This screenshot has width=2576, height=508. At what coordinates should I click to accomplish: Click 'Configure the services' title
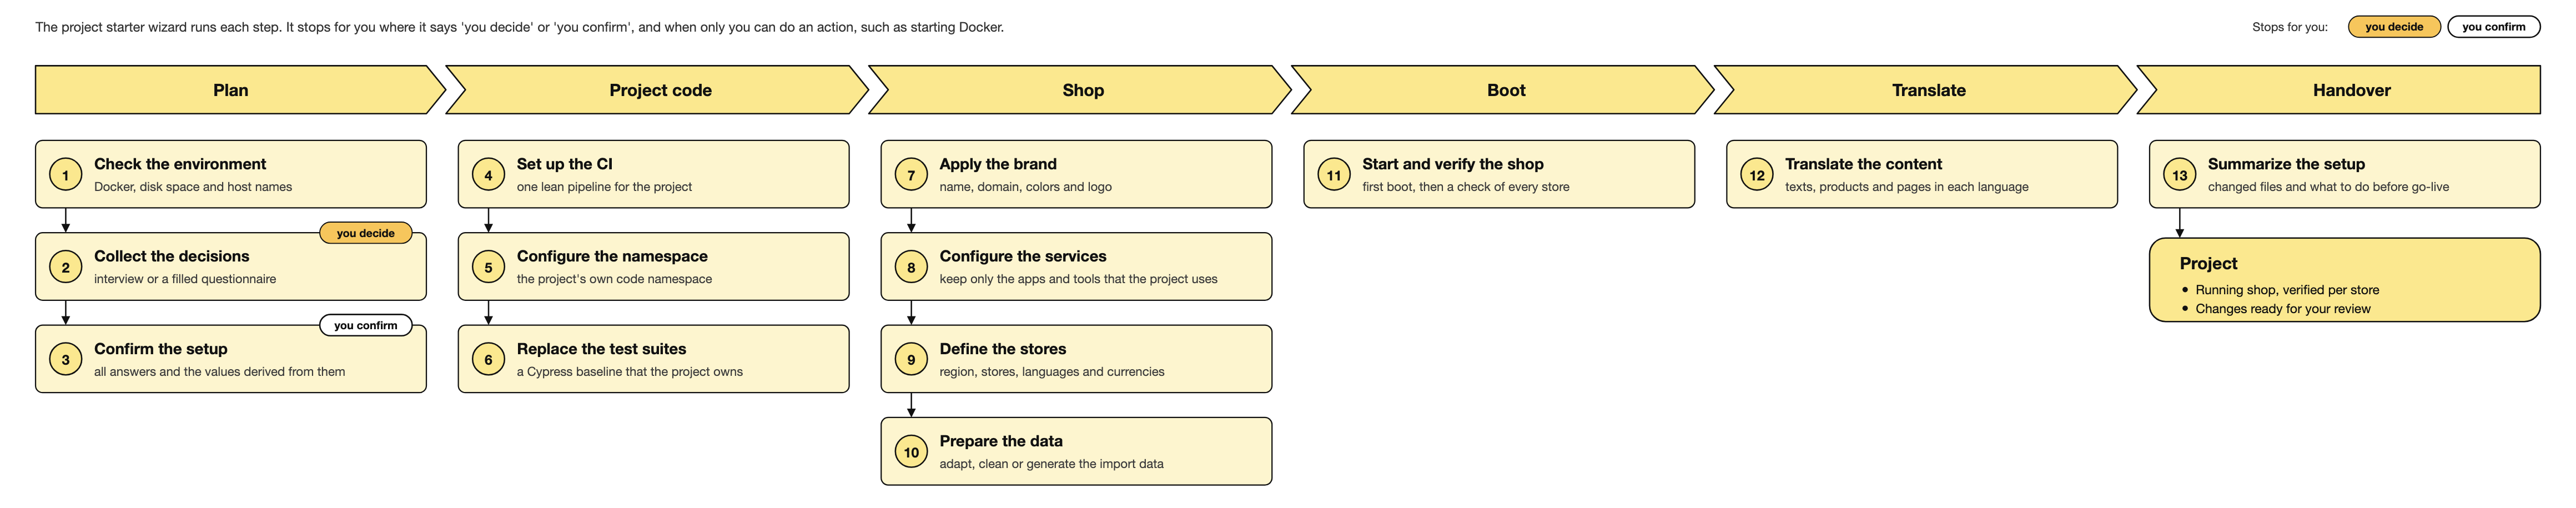[x=1023, y=256]
